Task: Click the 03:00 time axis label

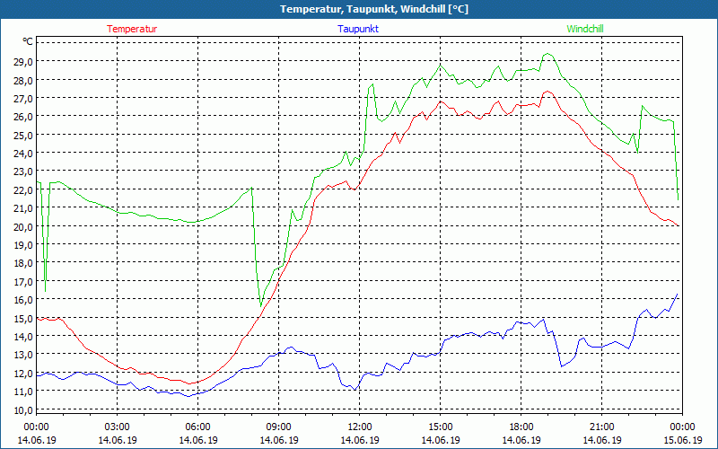Action: 118,427
